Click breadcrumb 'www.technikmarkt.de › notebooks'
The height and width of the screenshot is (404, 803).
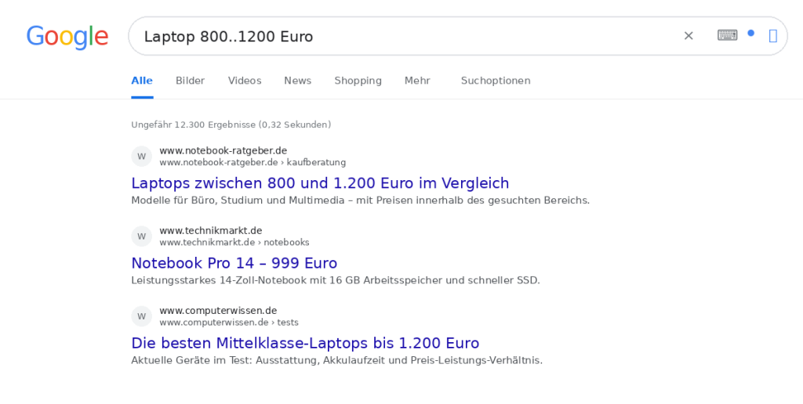(x=234, y=243)
